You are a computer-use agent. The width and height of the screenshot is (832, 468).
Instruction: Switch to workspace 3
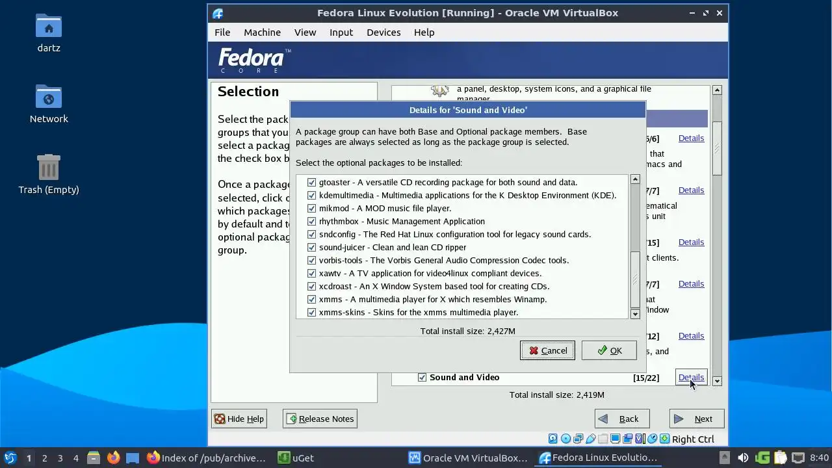60,458
